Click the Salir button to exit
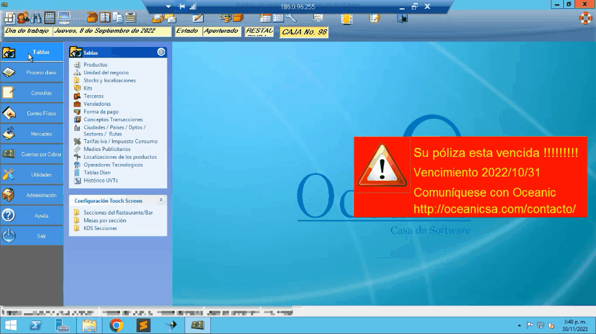596x334 pixels. coord(32,236)
